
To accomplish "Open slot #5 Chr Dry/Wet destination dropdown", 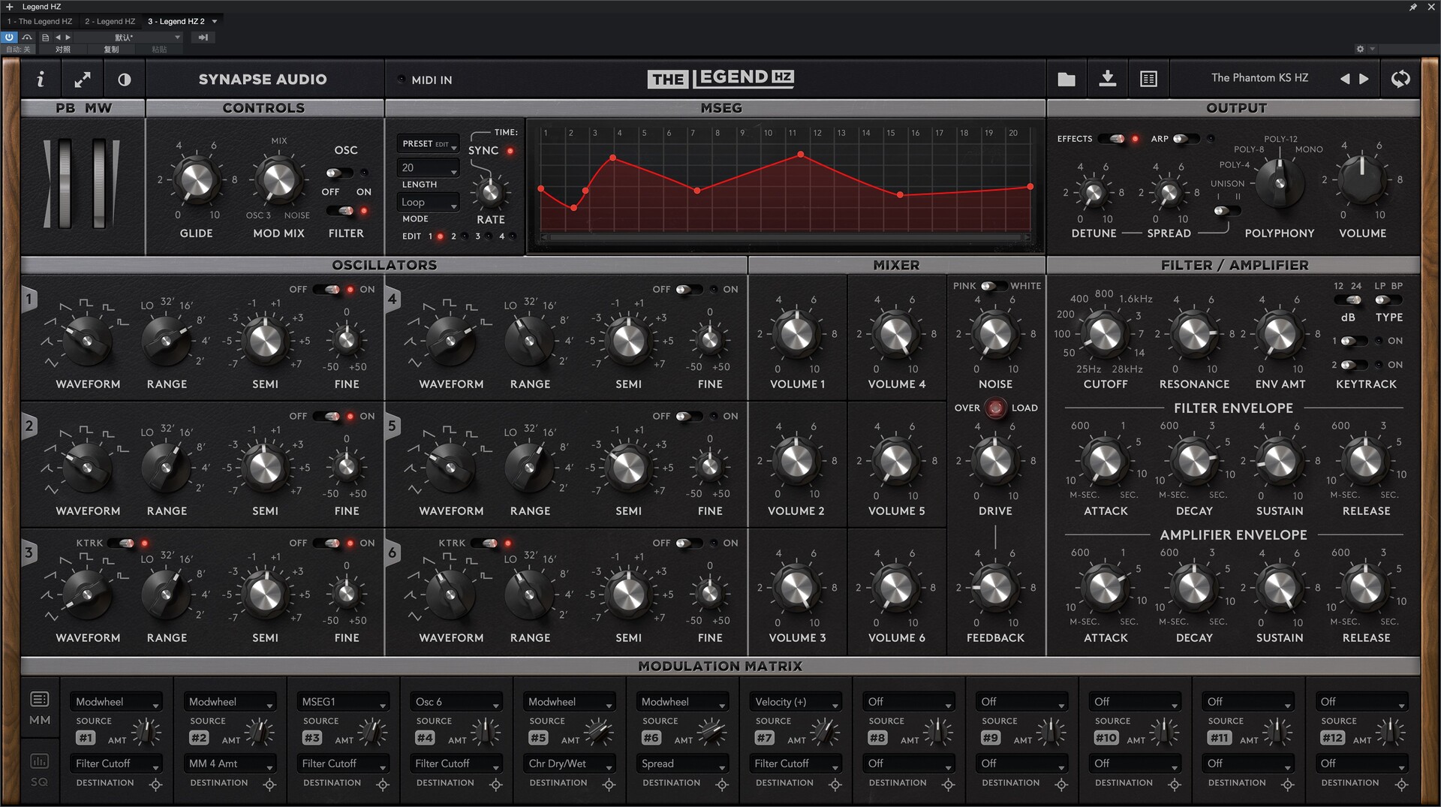I will point(569,763).
